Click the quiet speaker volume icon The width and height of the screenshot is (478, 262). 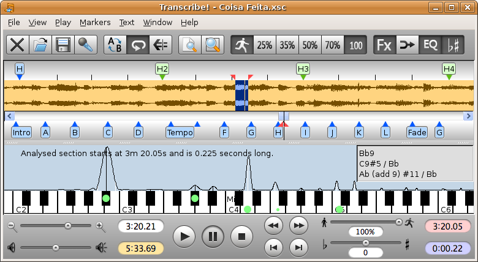11,248
